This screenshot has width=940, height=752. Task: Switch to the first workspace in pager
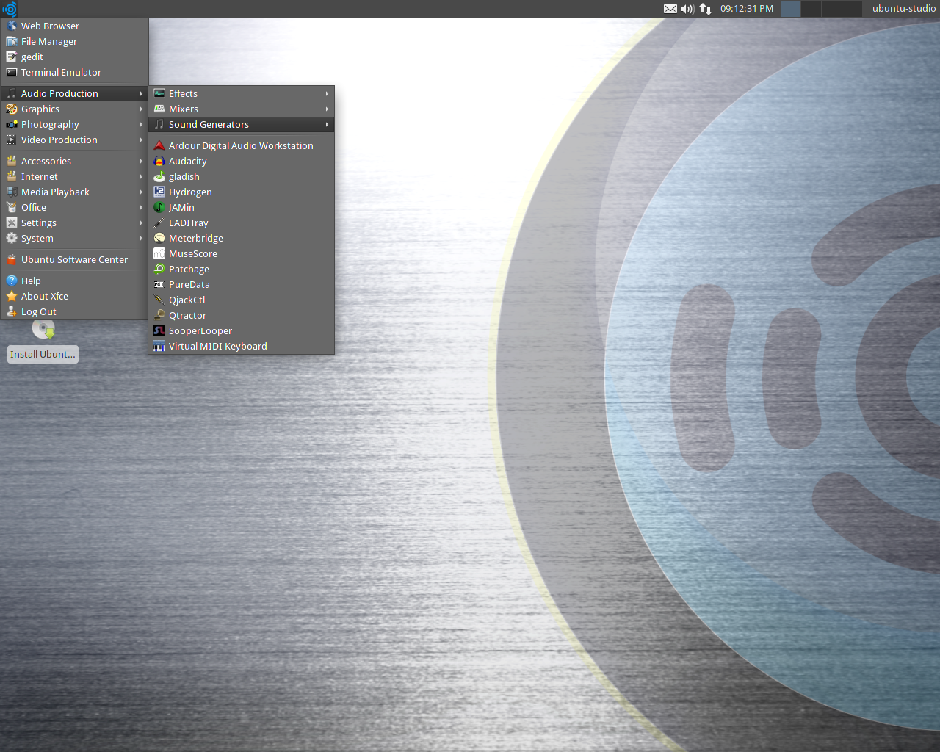click(790, 9)
